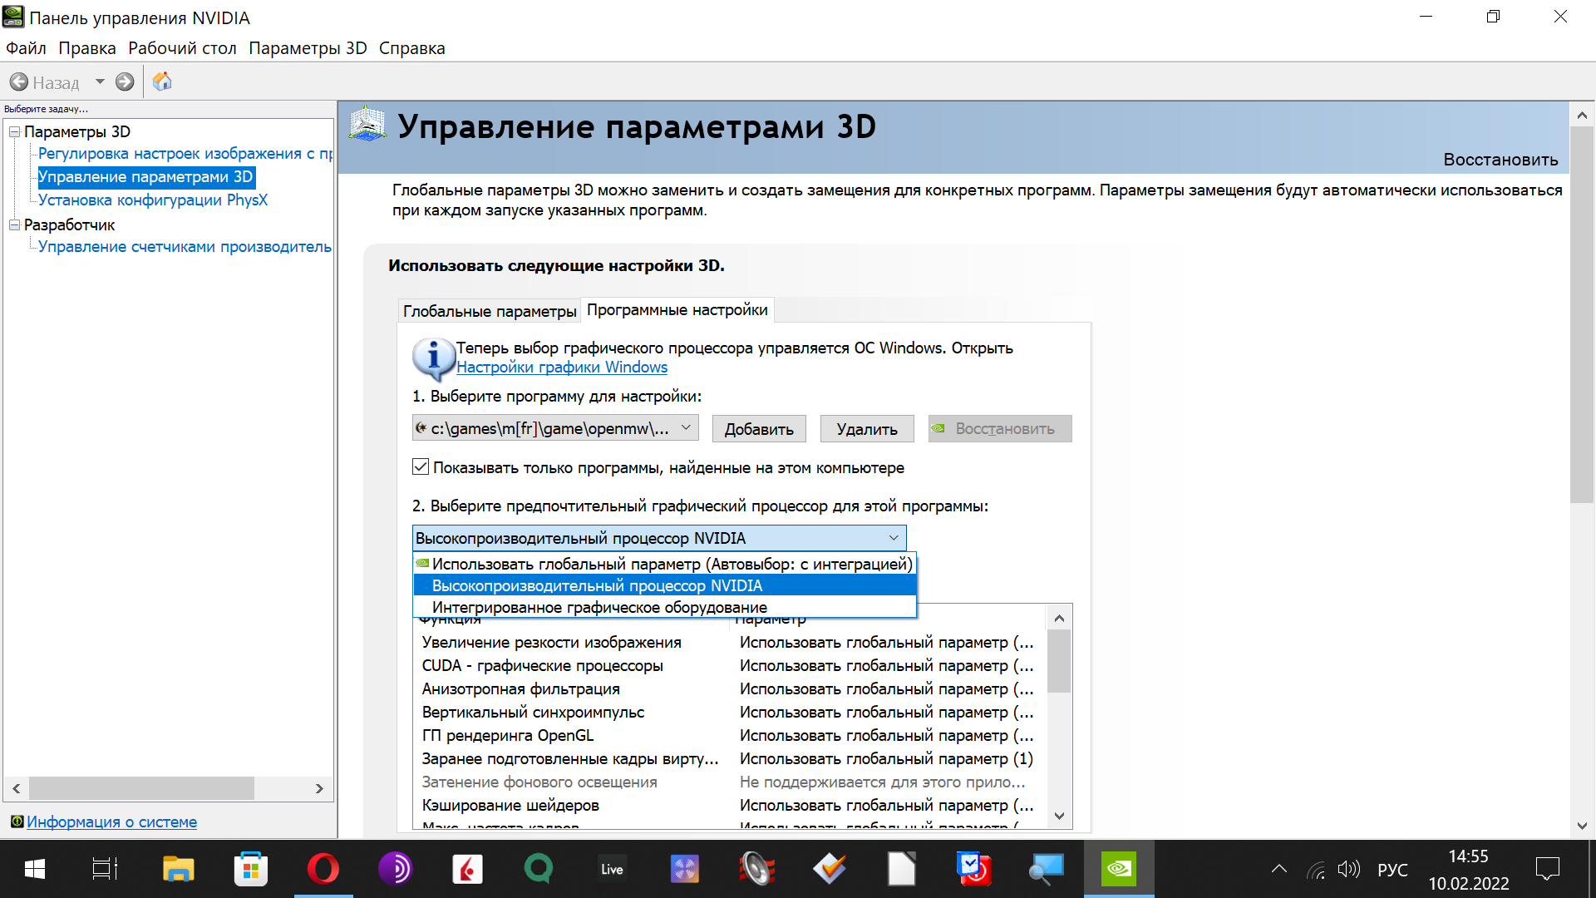Click the 'Добавить' button
Image resolution: width=1596 pixels, height=898 pixels.
point(759,429)
